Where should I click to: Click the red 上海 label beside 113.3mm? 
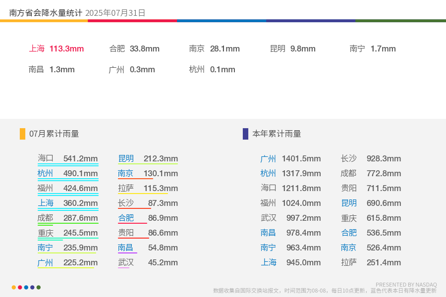[x=37, y=49]
